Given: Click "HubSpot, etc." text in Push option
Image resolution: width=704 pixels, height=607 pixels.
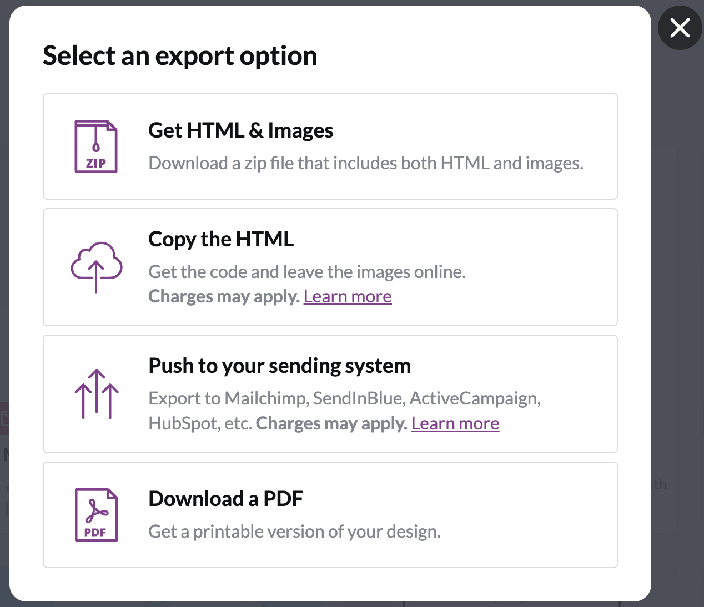Looking at the screenshot, I should [x=200, y=424].
